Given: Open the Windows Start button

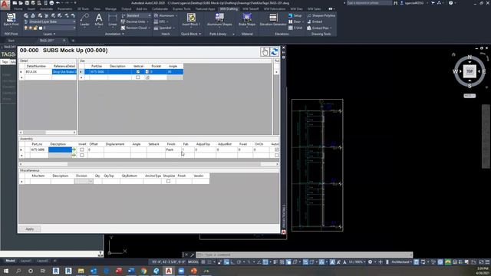Looking at the screenshot, I should pos(5,271).
